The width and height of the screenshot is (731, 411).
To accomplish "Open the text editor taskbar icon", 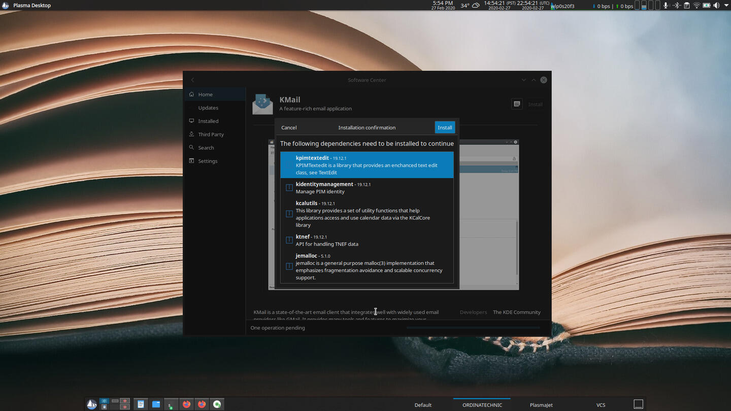I will coord(141,404).
